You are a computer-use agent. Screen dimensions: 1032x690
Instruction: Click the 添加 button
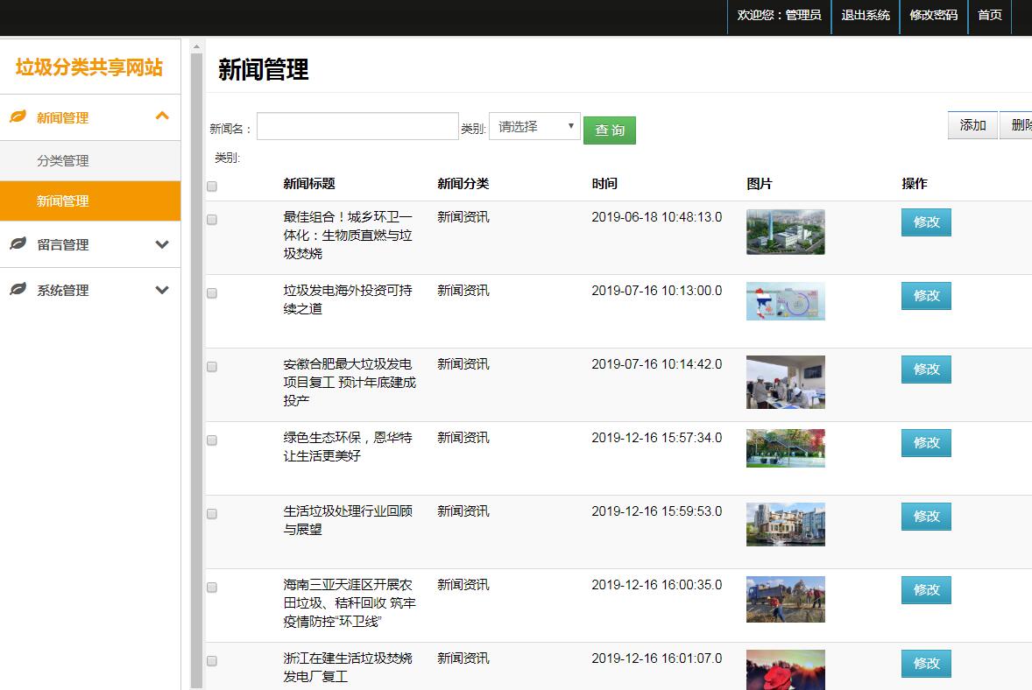coord(972,125)
